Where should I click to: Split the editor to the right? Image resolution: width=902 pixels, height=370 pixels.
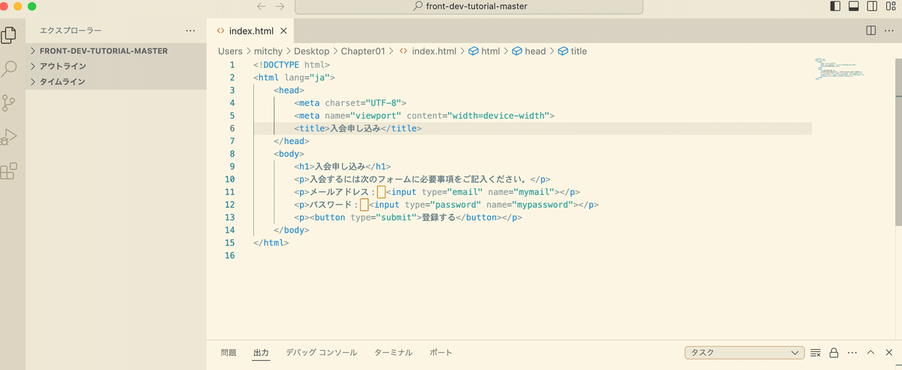pos(870,31)
